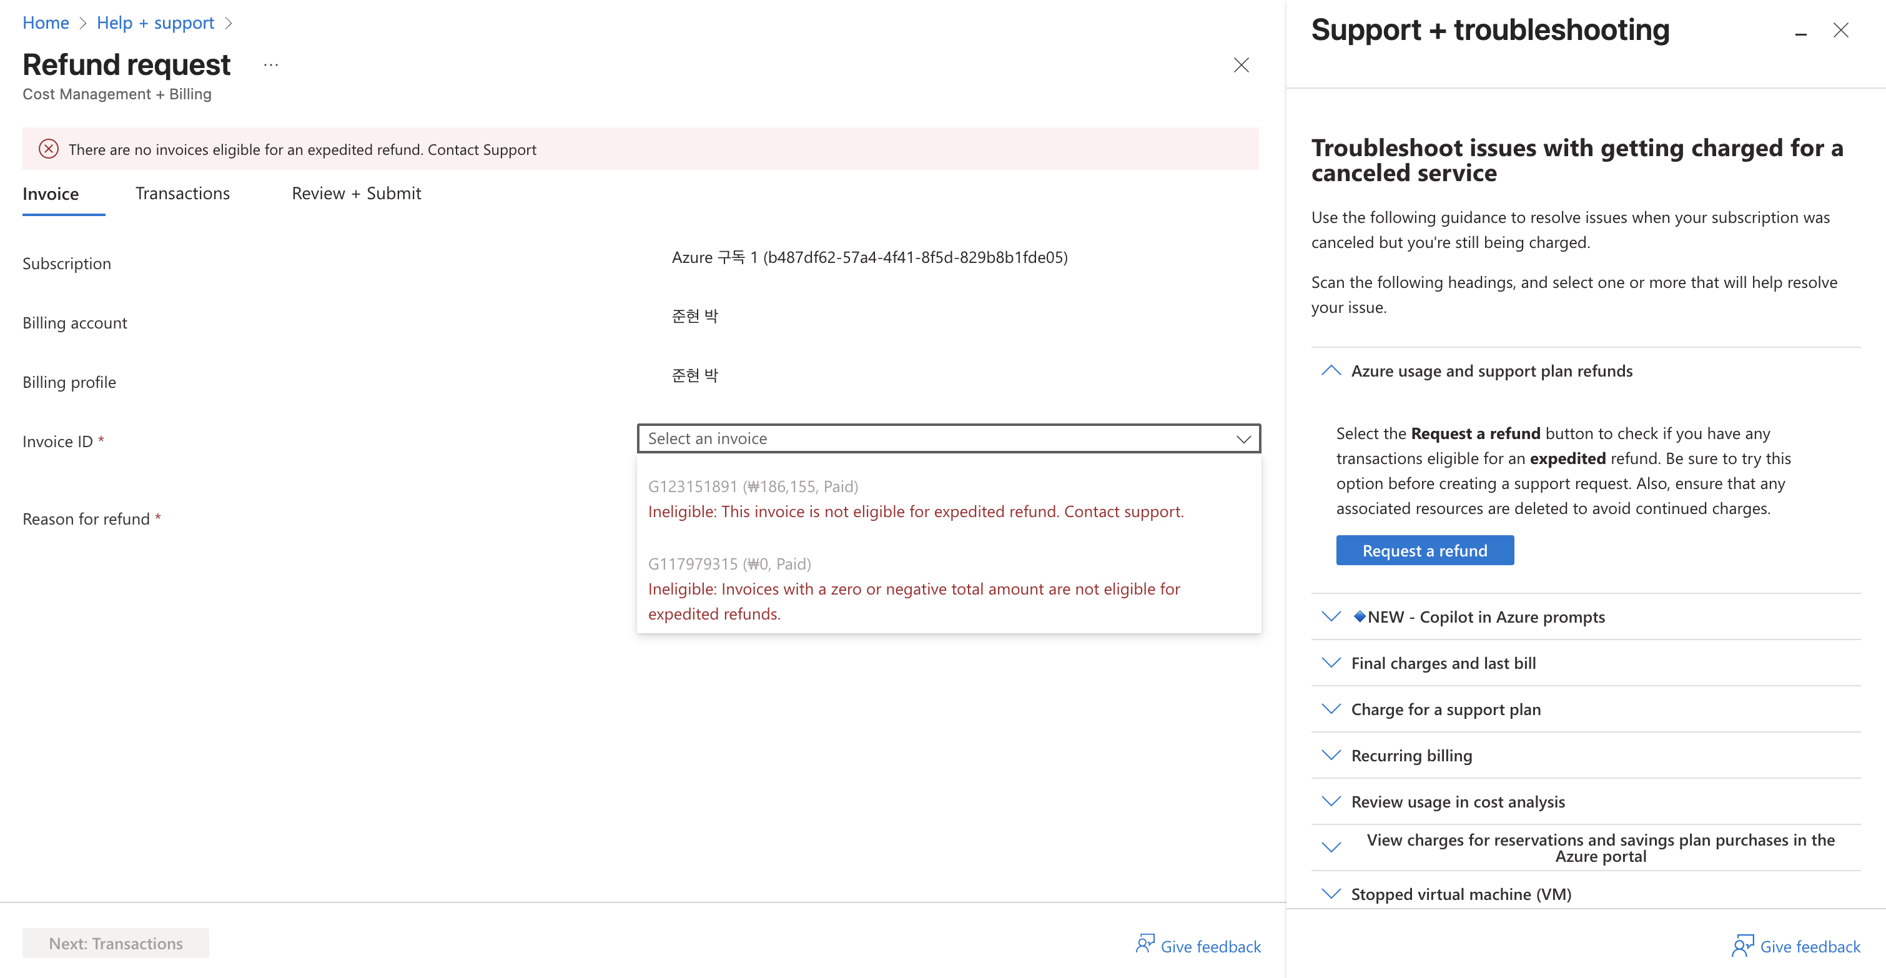Click the Request a refund button
The height and width of the screenshot is (978, 1886).
pyautogui.click(x=1424, y=550)
